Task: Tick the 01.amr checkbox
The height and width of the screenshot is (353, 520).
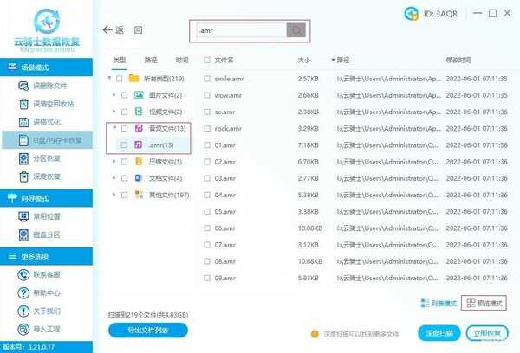Action: (207, 145)
